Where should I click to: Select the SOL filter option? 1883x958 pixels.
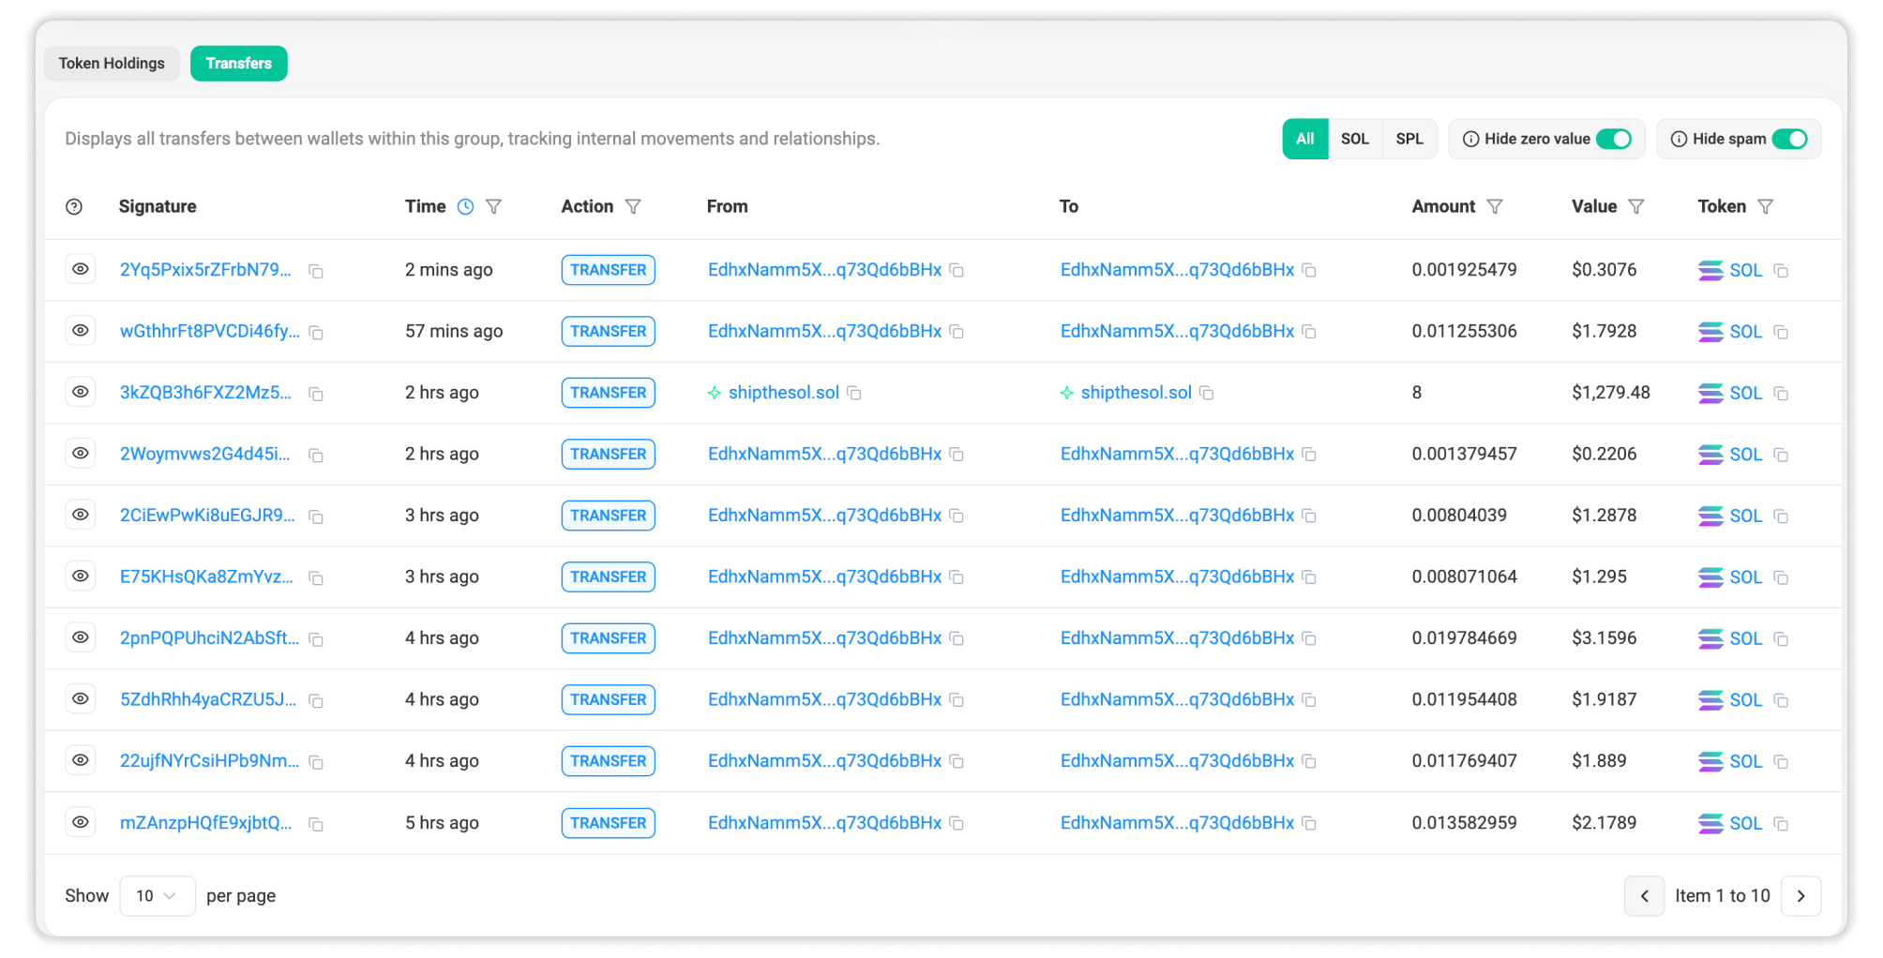pyautogui.click(x=1354, y=140)
